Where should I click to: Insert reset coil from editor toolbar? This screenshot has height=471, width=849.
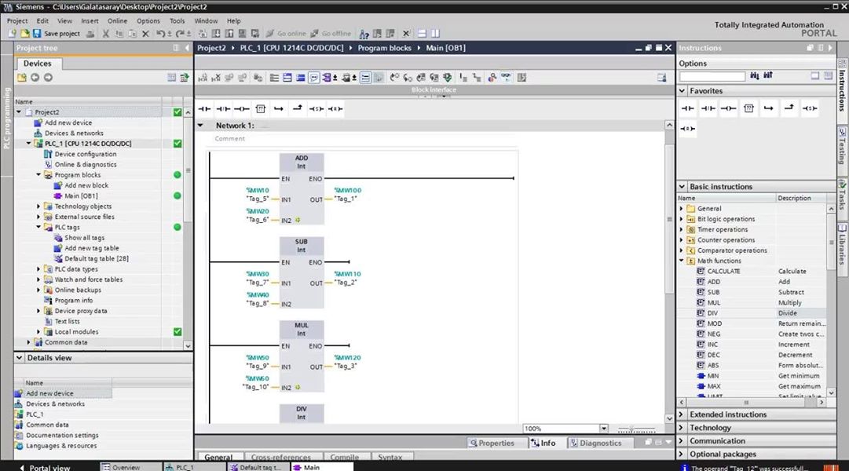click(x=335, y=109)
